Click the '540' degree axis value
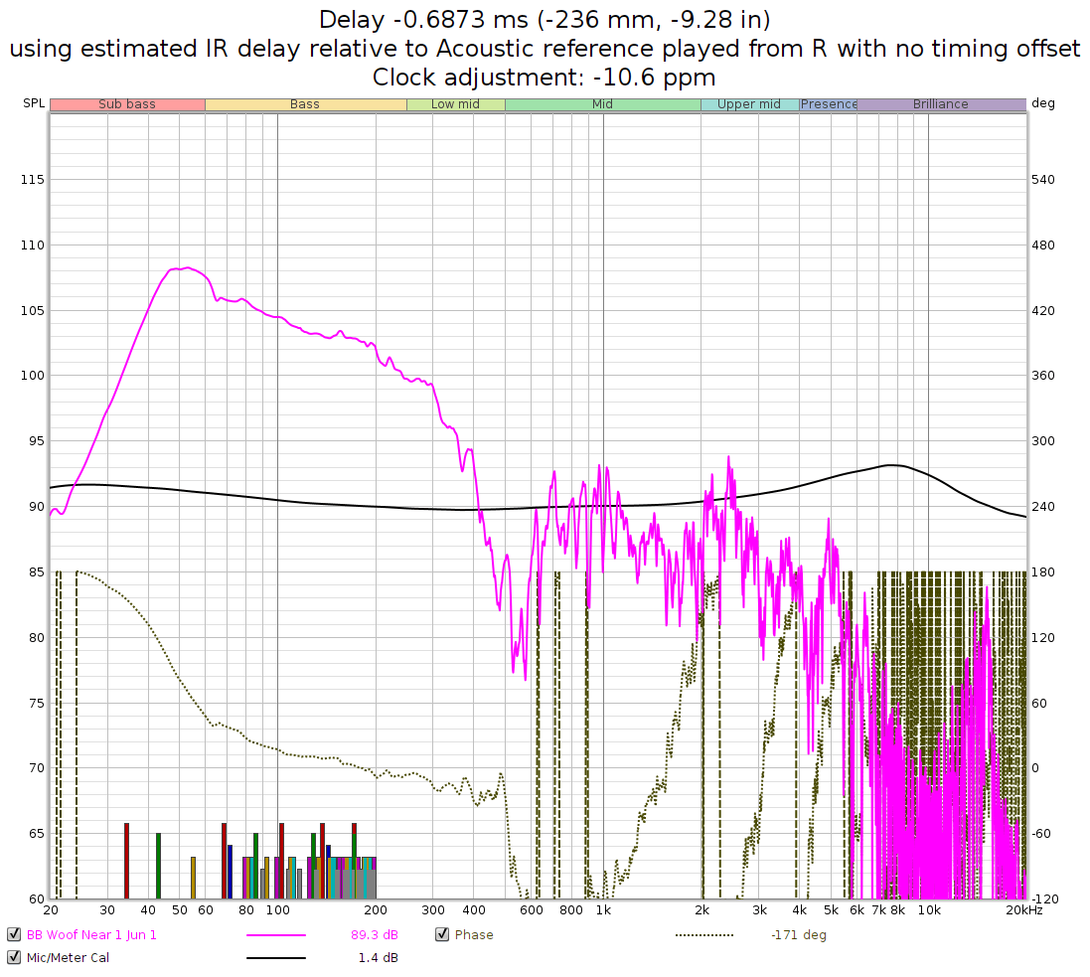The width and height of the screenshot is (1090, 977). point(1042,180)
